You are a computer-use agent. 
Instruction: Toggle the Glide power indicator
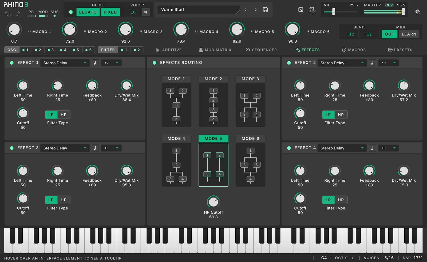tap(71, 12)
